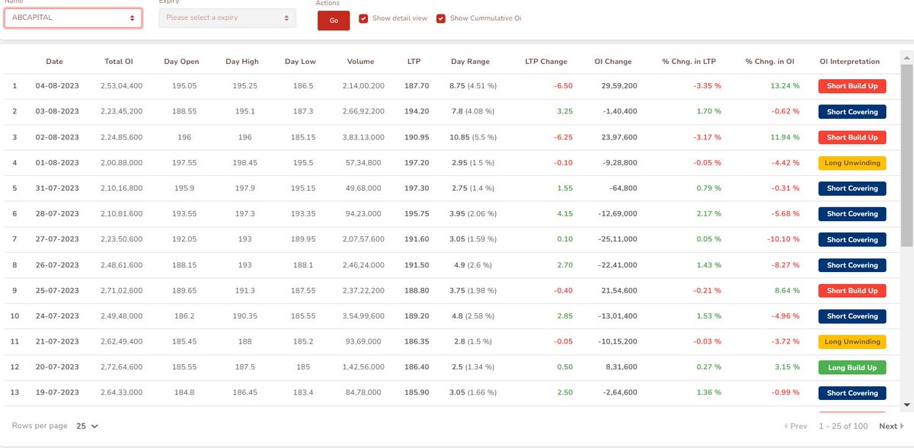
Task: Sort by LTP column header
Action: [414, 61]
